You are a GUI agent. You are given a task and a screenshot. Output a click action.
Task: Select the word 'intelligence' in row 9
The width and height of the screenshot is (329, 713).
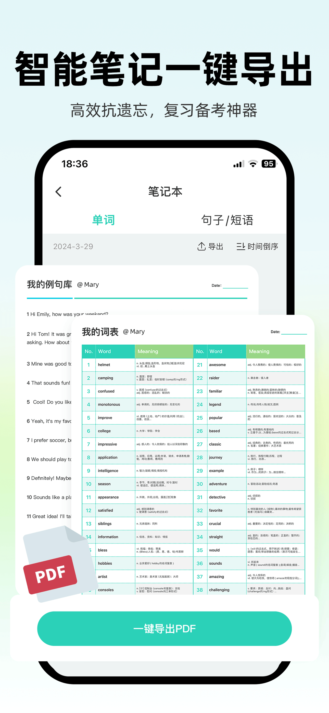coord(108,470)
